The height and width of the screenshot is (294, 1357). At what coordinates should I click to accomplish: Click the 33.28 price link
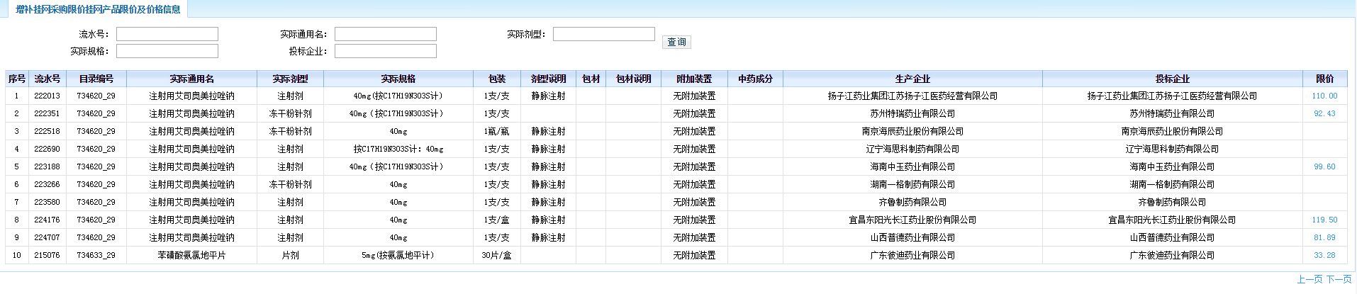click(x=1324, y=255)
